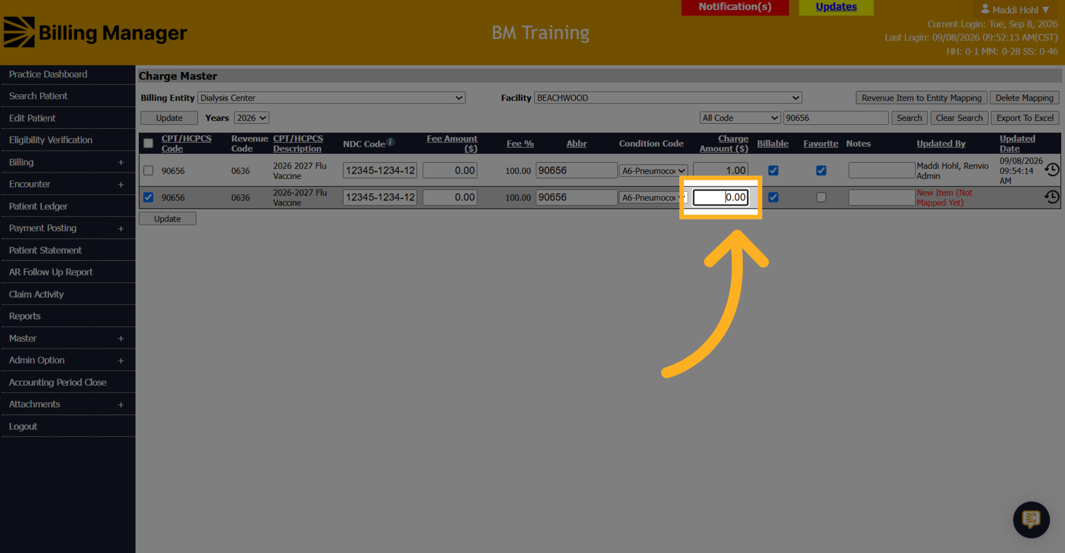Click Export To Excel button
The image size is (1065, 553).
1025,118
